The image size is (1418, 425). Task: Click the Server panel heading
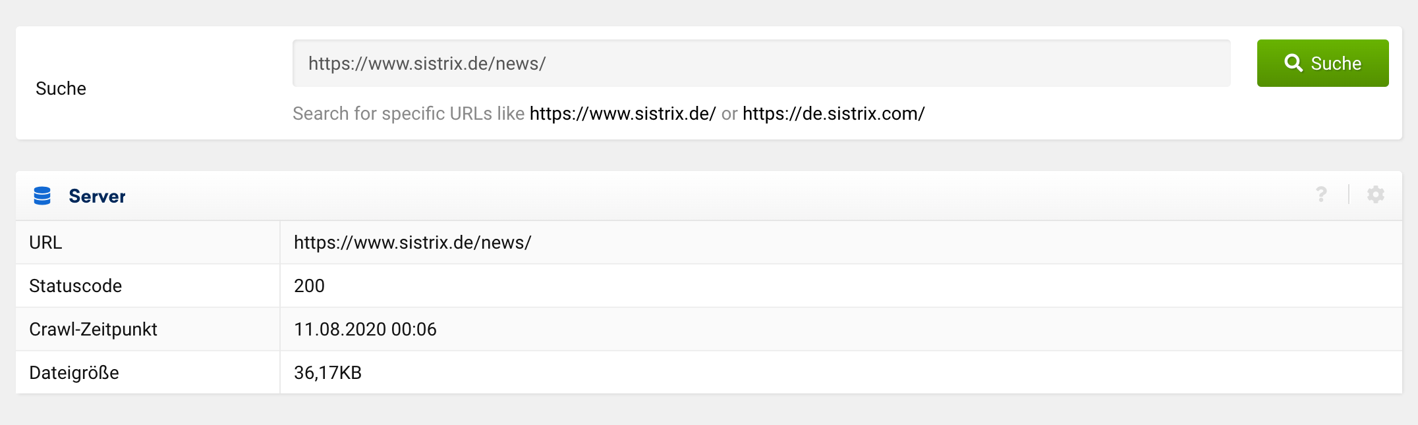tap(97, 196)
